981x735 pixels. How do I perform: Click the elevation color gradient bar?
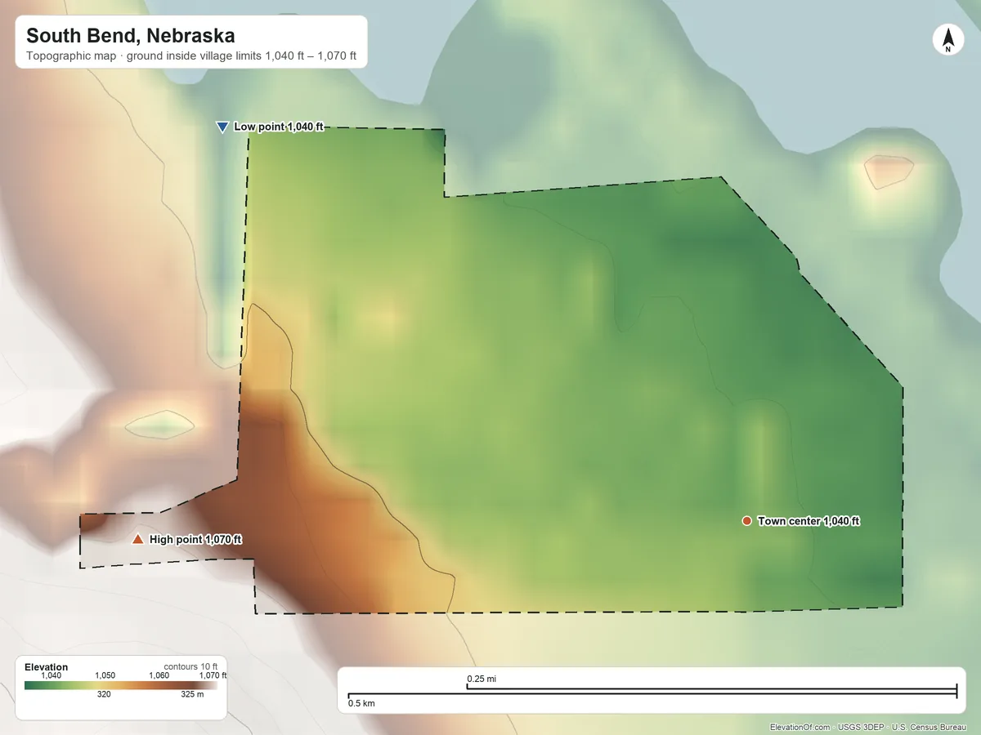(122, 686)
